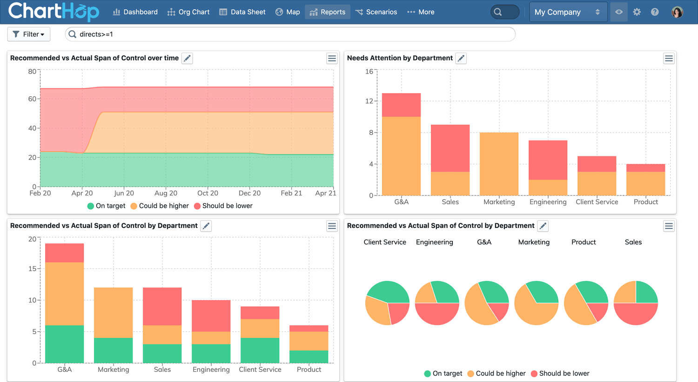The image size is (698, 382).
Task: Switch to the Data Sheet tab
Action: [x=242, y=12]
